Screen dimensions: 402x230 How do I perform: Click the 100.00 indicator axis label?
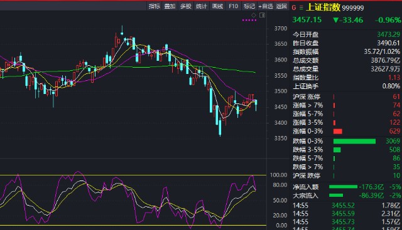tap(278, 175)
